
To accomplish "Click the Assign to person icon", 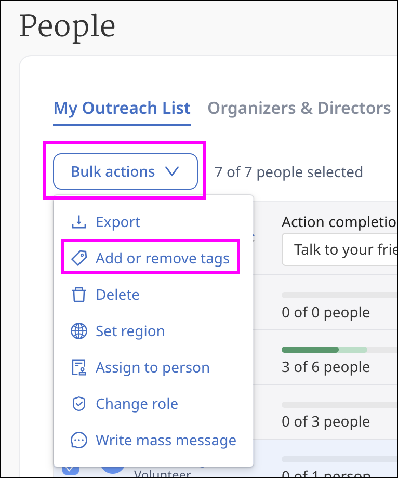I will click(79, 367).
